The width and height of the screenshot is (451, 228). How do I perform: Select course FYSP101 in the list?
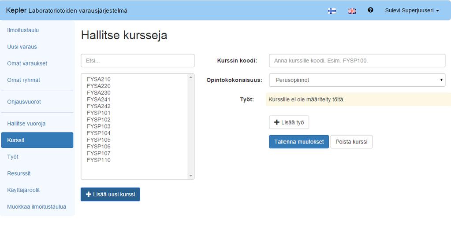99,113
